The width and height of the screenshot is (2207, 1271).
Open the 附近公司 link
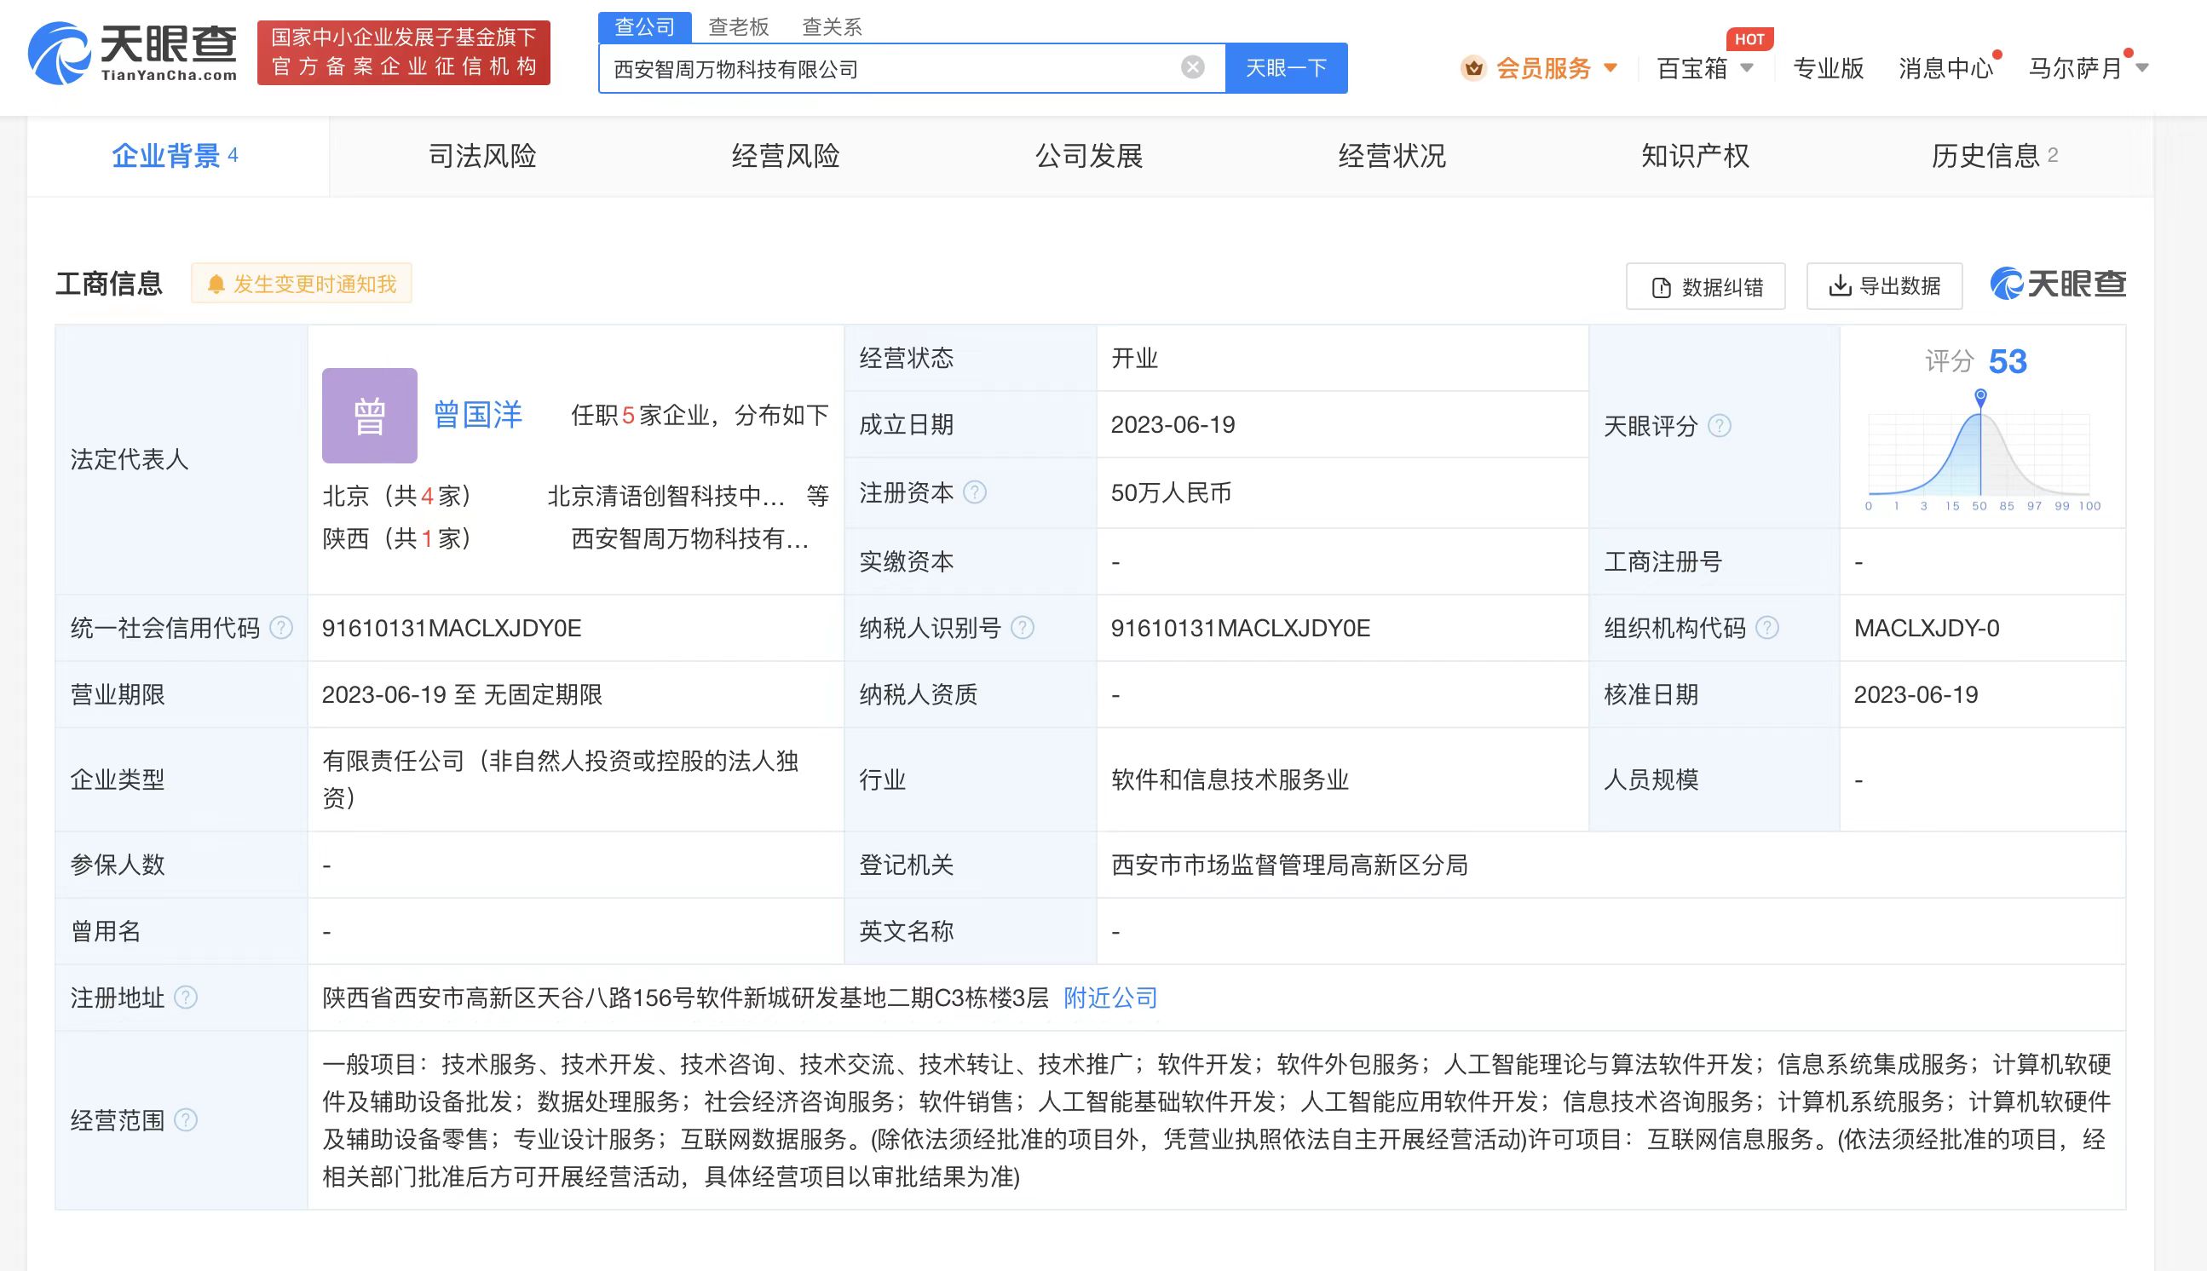pos(1110,997)
